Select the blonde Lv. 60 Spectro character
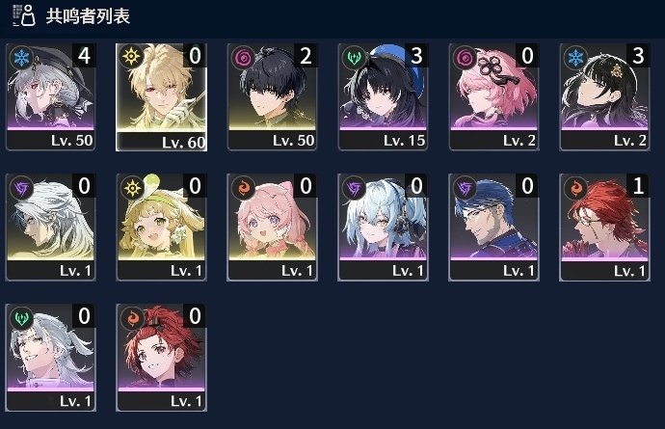The width and height of the screenshot is (665, 429). pyautogui.click(x=162, y=97)
